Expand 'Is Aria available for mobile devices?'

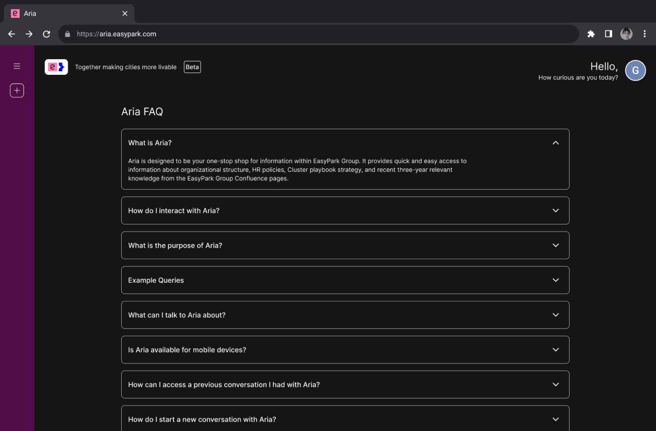tap(345, 350)
